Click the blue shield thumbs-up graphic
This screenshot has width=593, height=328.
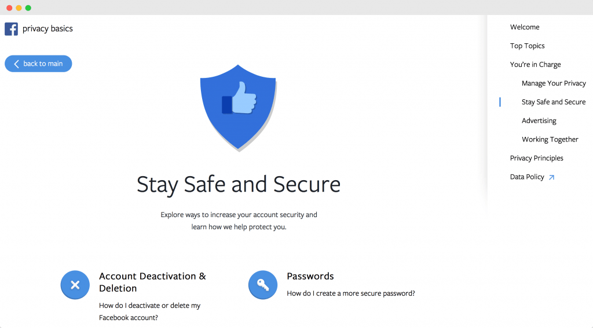[x=238, y=108]
